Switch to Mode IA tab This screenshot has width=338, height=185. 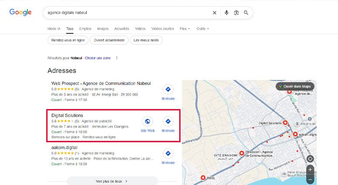pos(54,29)
